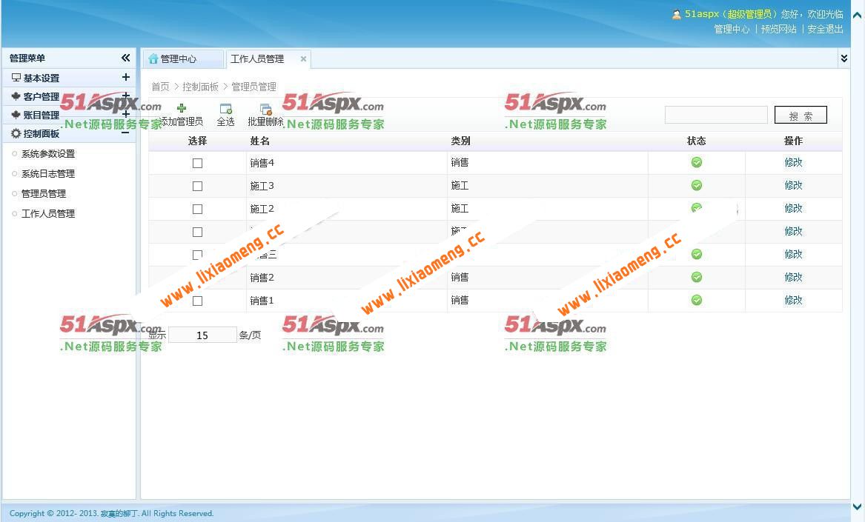Viewport: 865px width, 522px height.
Task: Click green status icon for 销售2
Action: (697, 277)
